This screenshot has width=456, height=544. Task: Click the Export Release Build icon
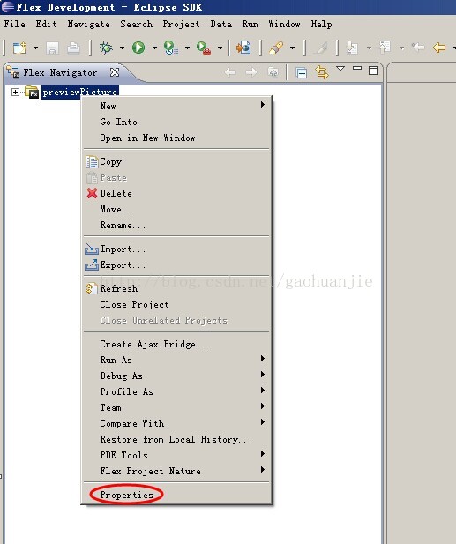pyautogui.click(x=243, y=48)
